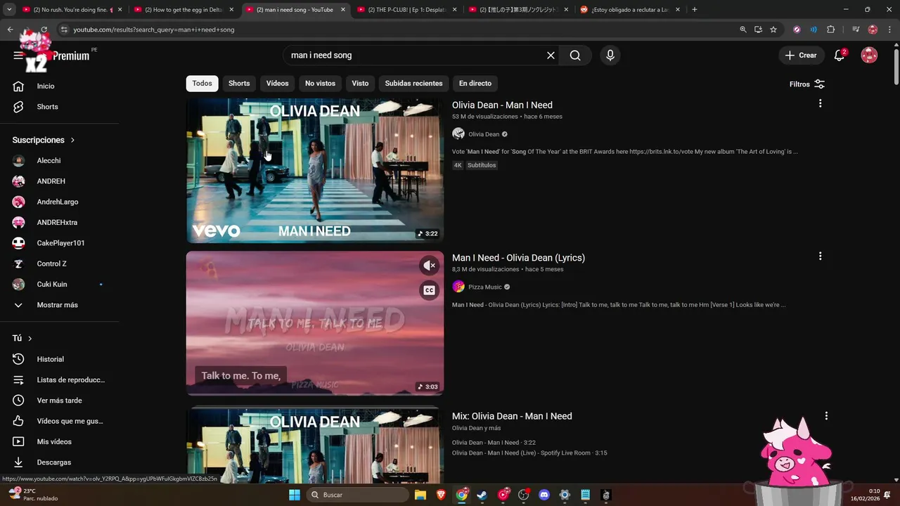Select the Subidas recientes filter chip

coord(413,84)
